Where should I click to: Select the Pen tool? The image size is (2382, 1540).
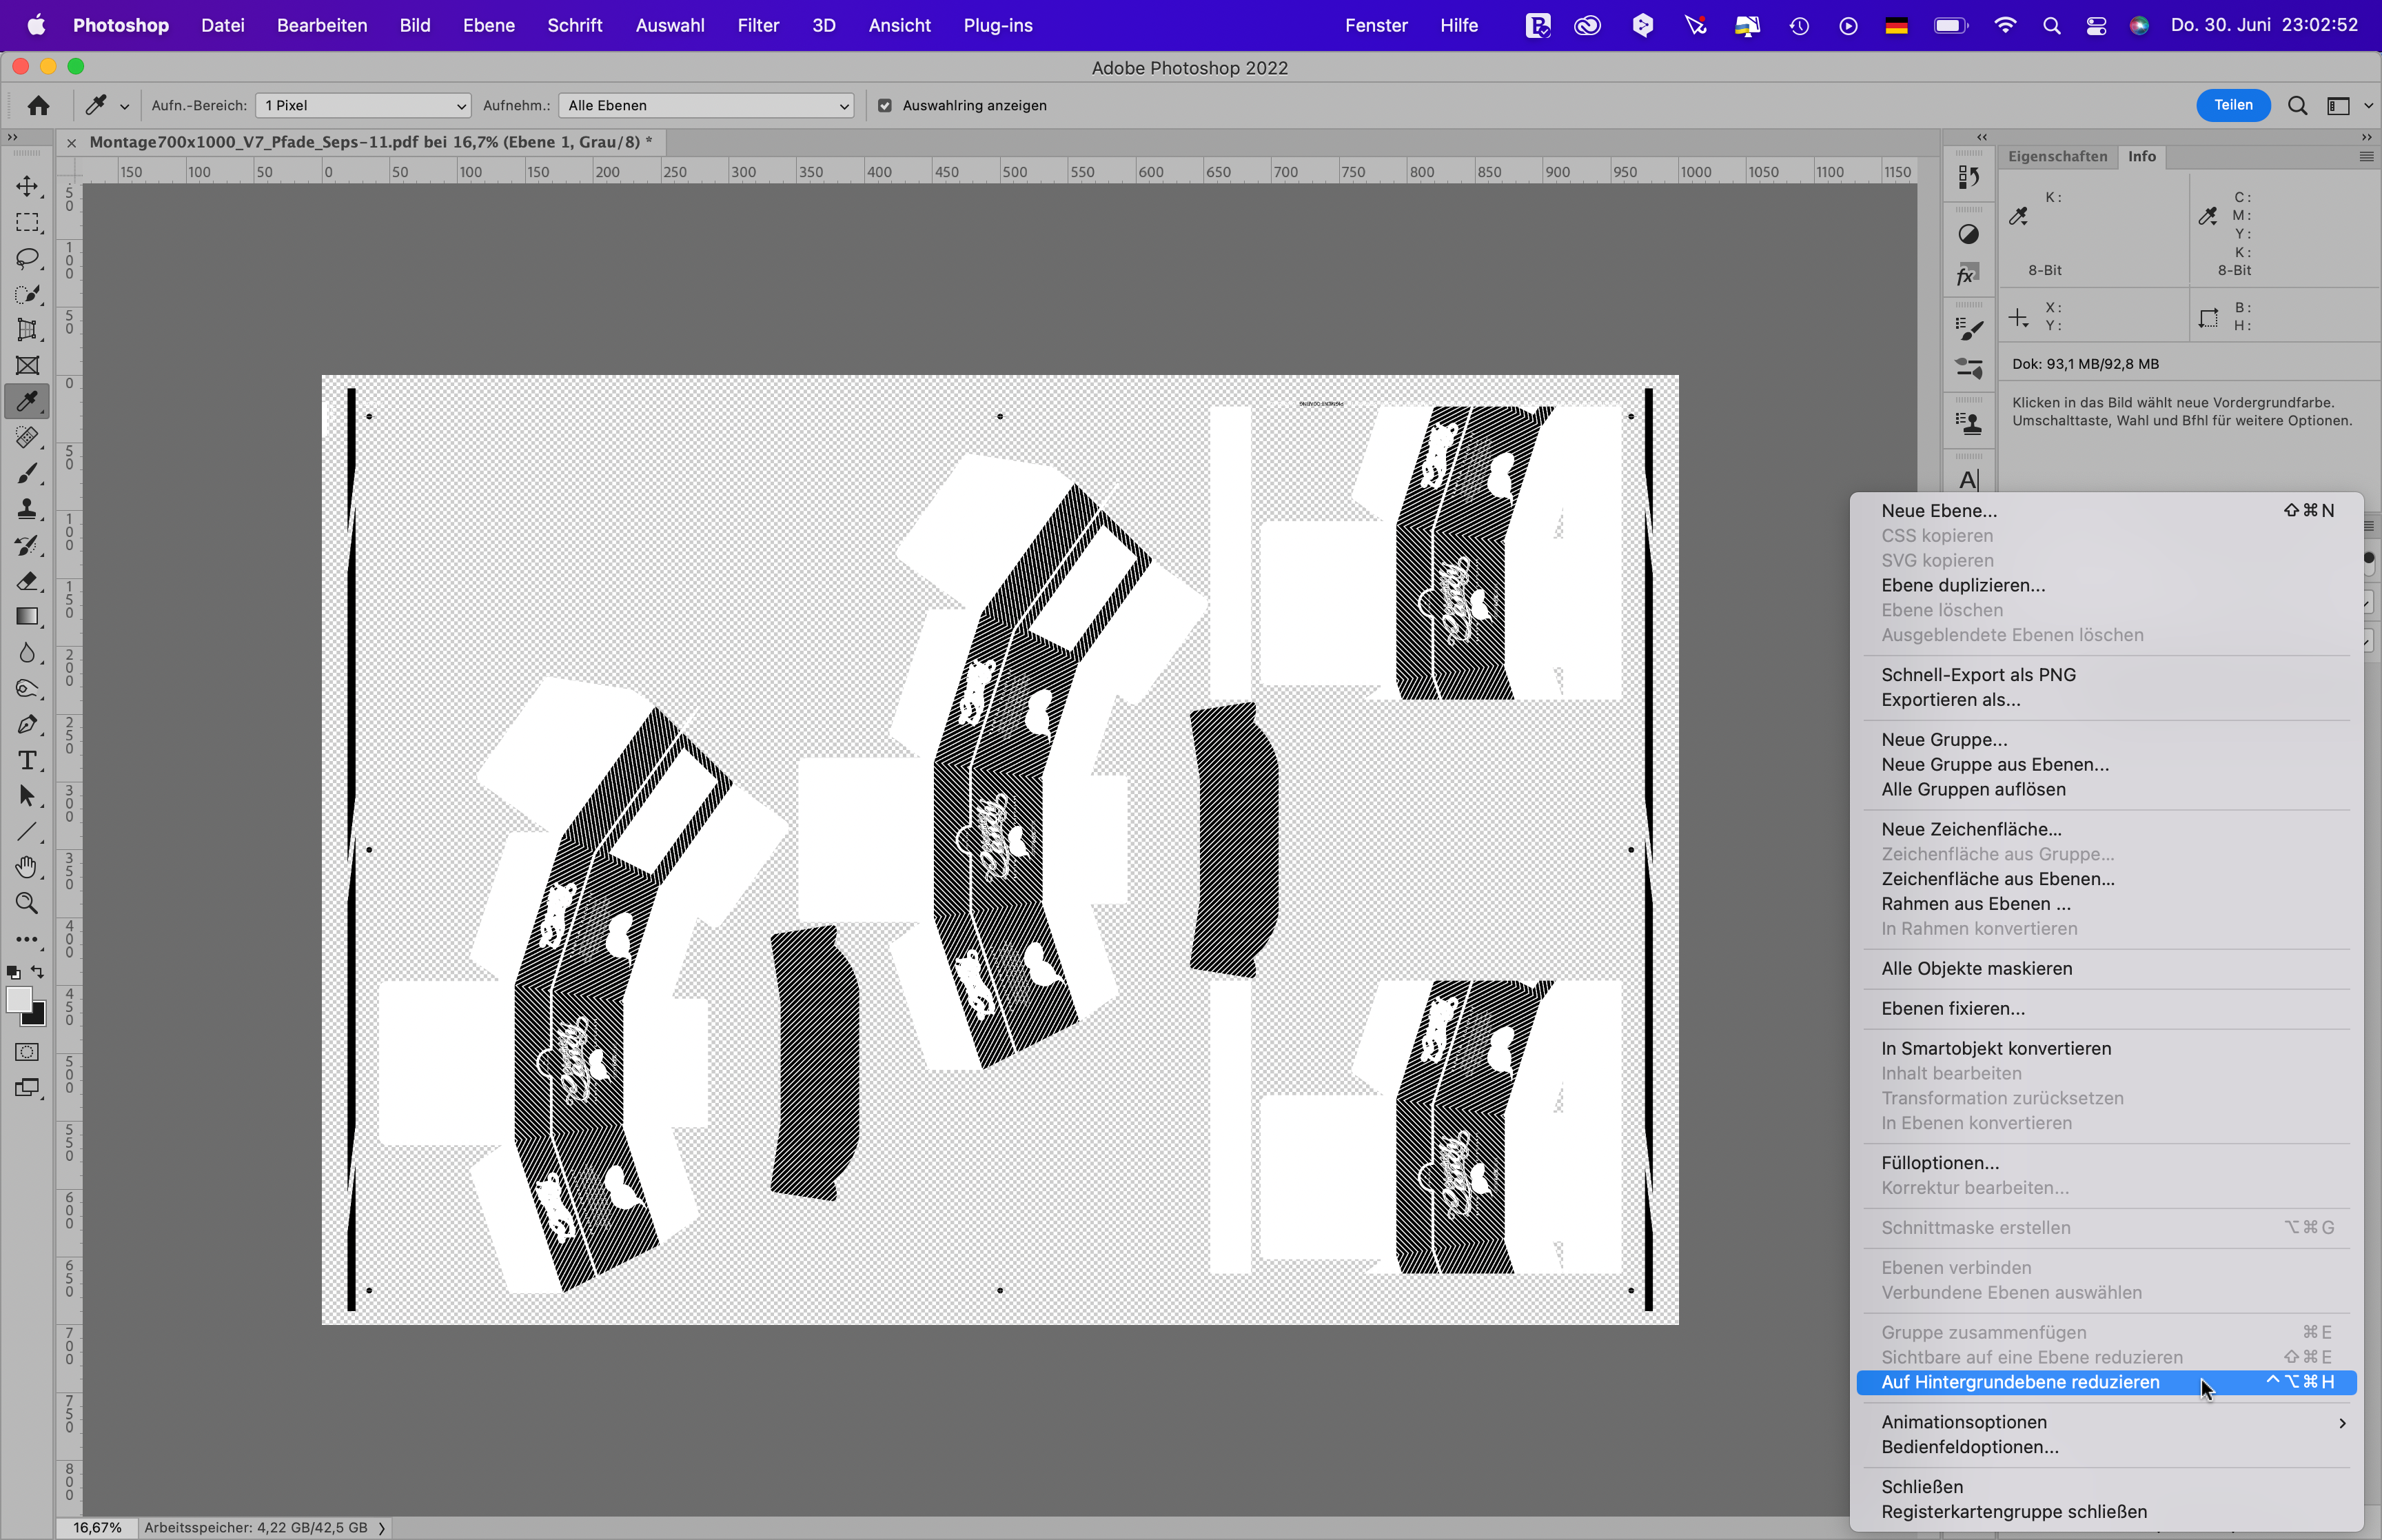point(27,725)
